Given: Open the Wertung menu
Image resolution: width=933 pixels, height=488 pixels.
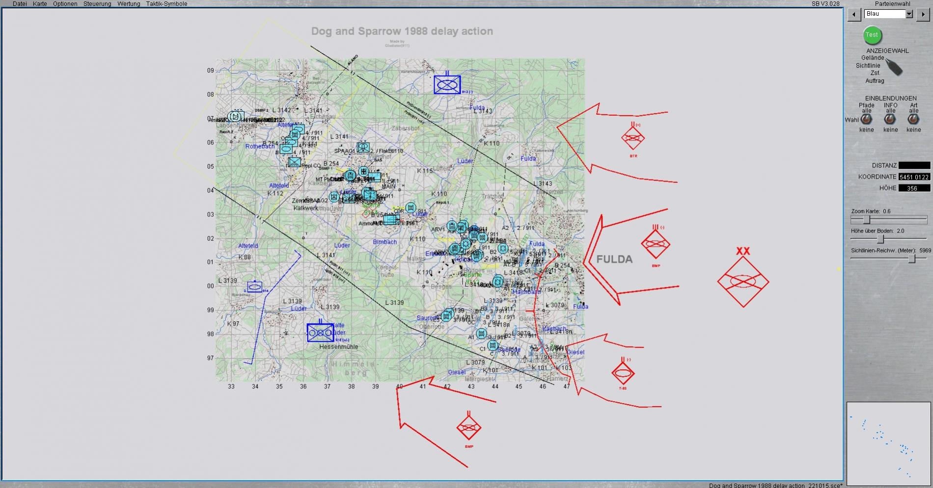Looking at the screenshot, I should [x=129, y=3].
